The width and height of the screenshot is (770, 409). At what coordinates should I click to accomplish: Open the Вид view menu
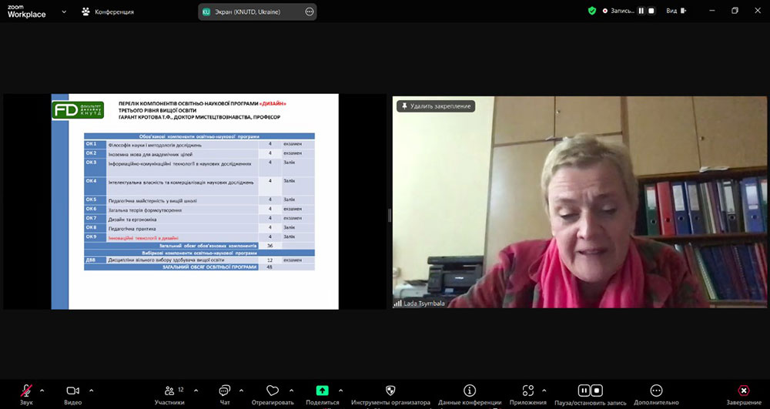[x=676, y=11]
